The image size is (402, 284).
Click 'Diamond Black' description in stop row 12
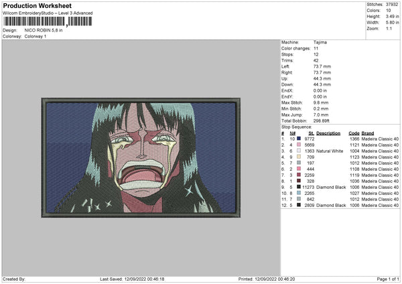coord(331,206)
